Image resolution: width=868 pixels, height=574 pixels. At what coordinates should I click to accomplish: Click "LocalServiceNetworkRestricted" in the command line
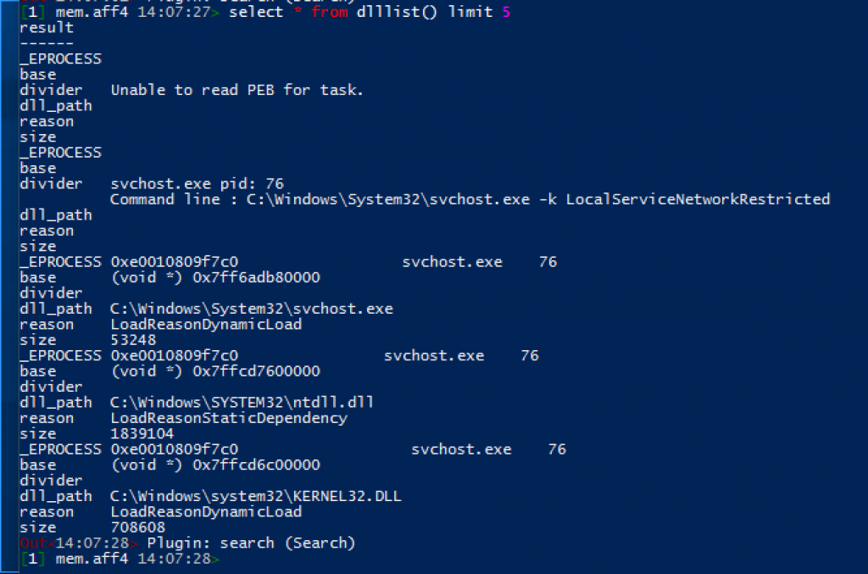[x=698, y=199]
